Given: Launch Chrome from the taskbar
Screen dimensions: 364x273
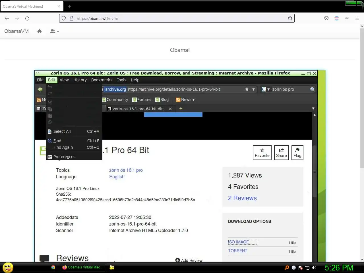Looking at the screenshot, I should pyautogui.click(x=53, y=267).
